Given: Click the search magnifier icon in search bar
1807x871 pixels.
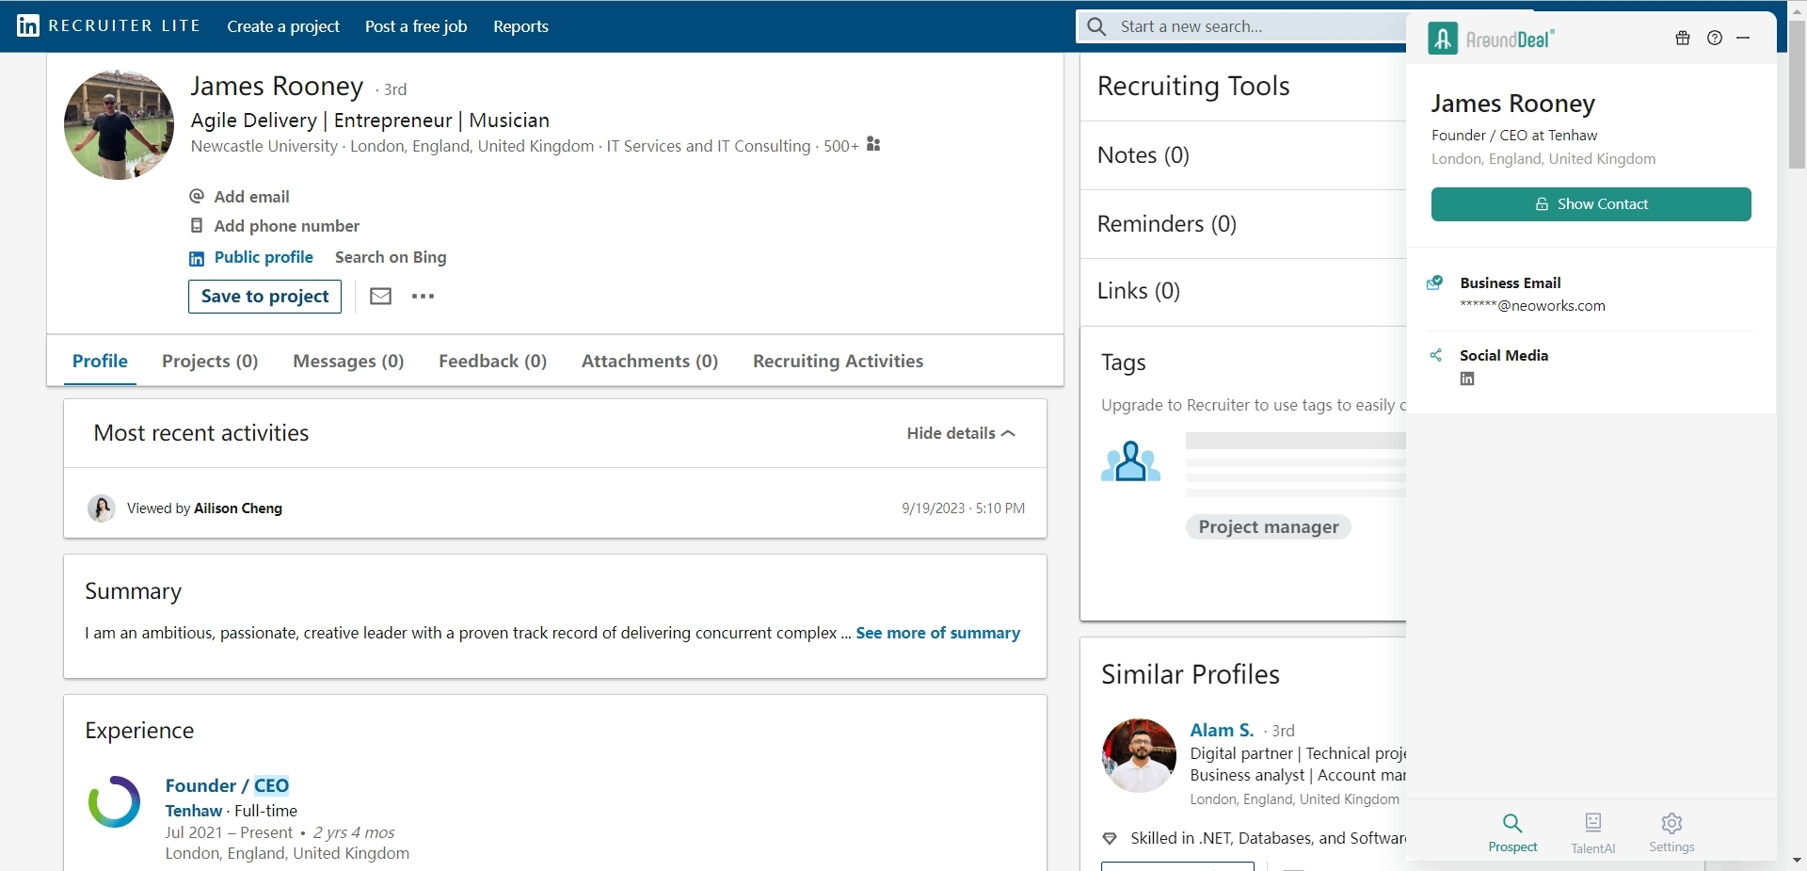Looking at the screenshot, I should (x=1096, y=26).
